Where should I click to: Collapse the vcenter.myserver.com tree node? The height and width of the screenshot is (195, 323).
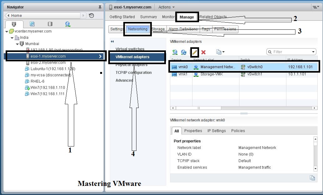(7, 32)
